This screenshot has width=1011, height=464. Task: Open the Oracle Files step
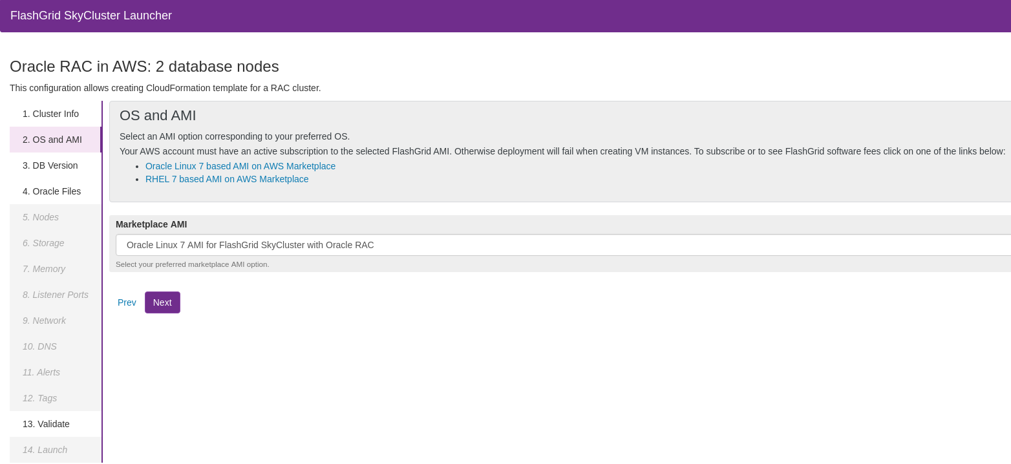click(x=52, y=191)
